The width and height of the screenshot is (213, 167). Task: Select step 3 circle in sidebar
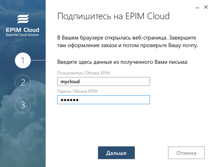[23, 105]
